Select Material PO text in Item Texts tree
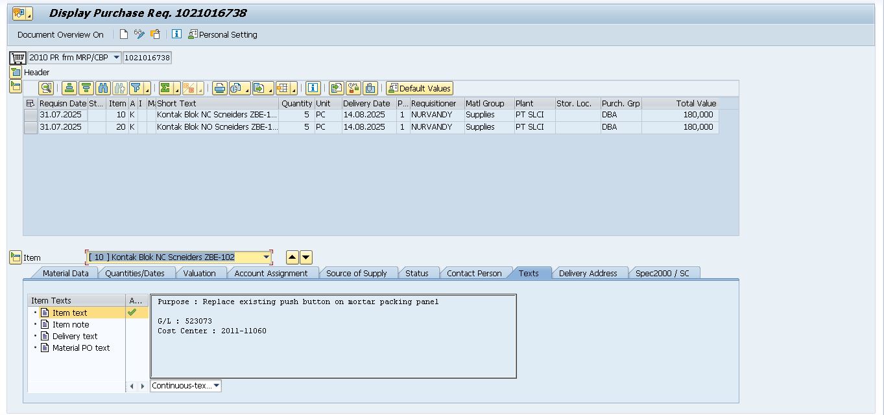 pyautogui.click(x=81, y=348)
